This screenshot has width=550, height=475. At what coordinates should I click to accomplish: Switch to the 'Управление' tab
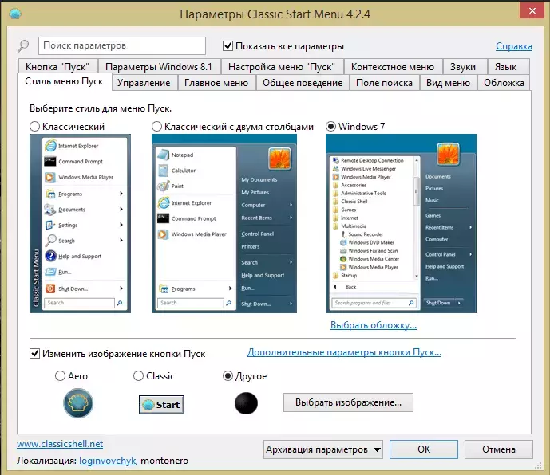pos(144,83)
